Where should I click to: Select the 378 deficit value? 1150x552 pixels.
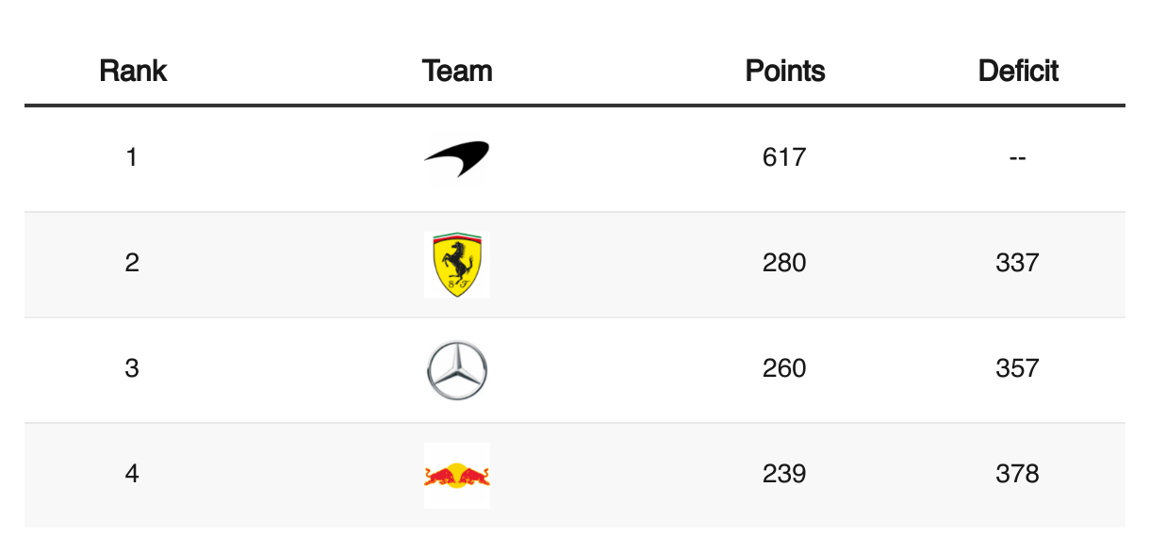point(1017,473)
